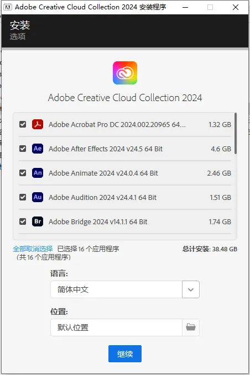Uncheck the Adobe Animate 2024 checkbox
Viewport: 250px width, 375px height.
tap(23, 173)
